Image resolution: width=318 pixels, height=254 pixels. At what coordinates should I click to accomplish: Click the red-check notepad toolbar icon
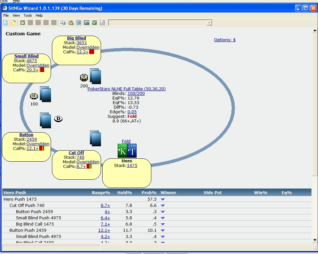pyautogui.click(x=102, y=23)
